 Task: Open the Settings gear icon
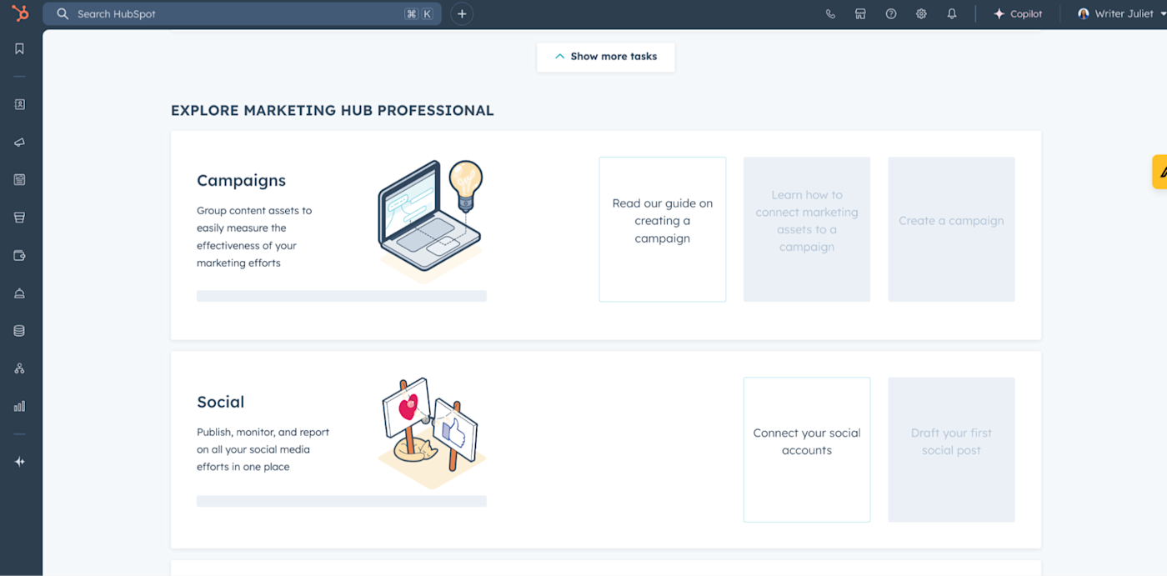[x=921, y=14]
